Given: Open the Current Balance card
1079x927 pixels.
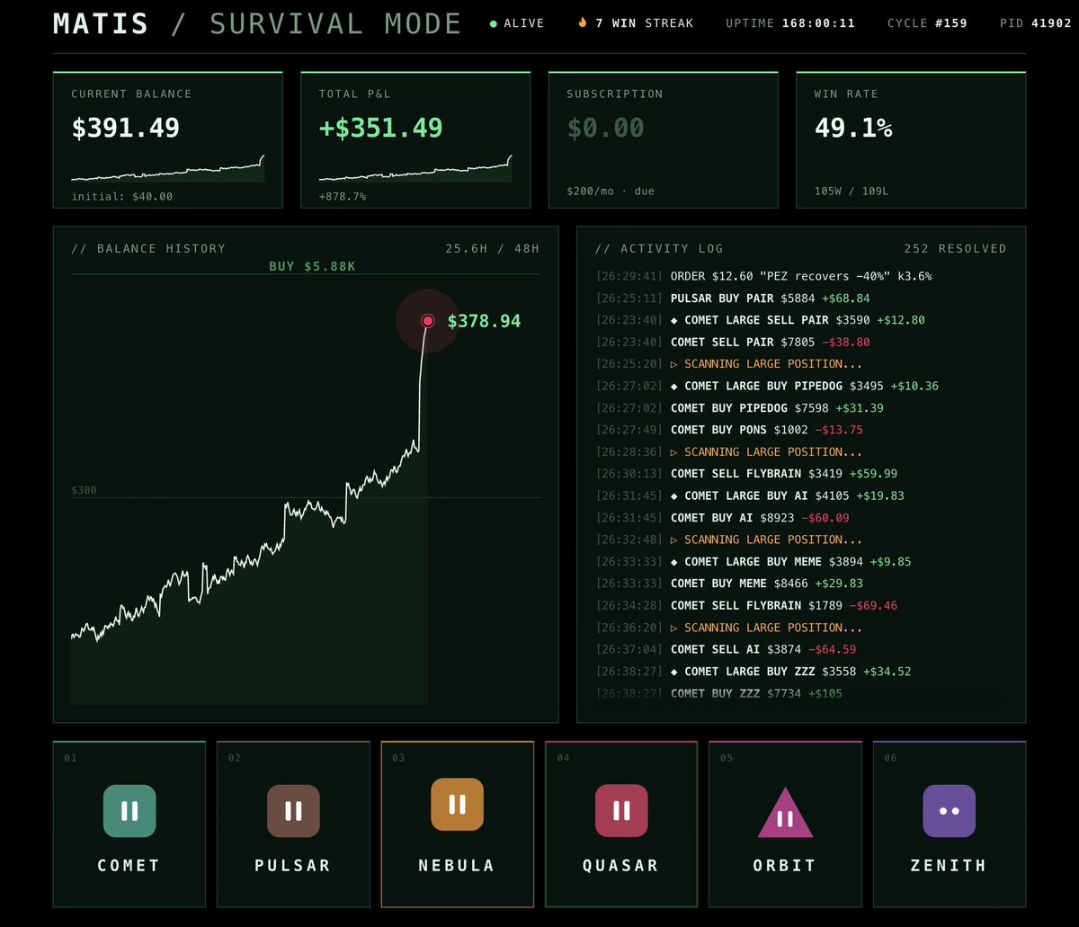Looking at the screenshot, I should [168, 139].
